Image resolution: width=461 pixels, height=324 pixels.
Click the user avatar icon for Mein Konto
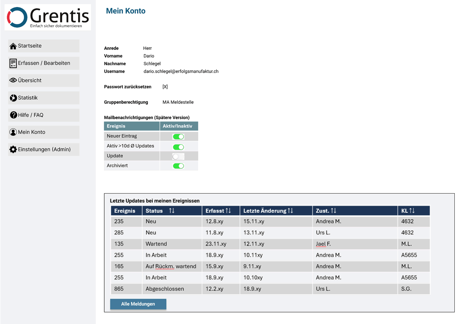point(13,133)
